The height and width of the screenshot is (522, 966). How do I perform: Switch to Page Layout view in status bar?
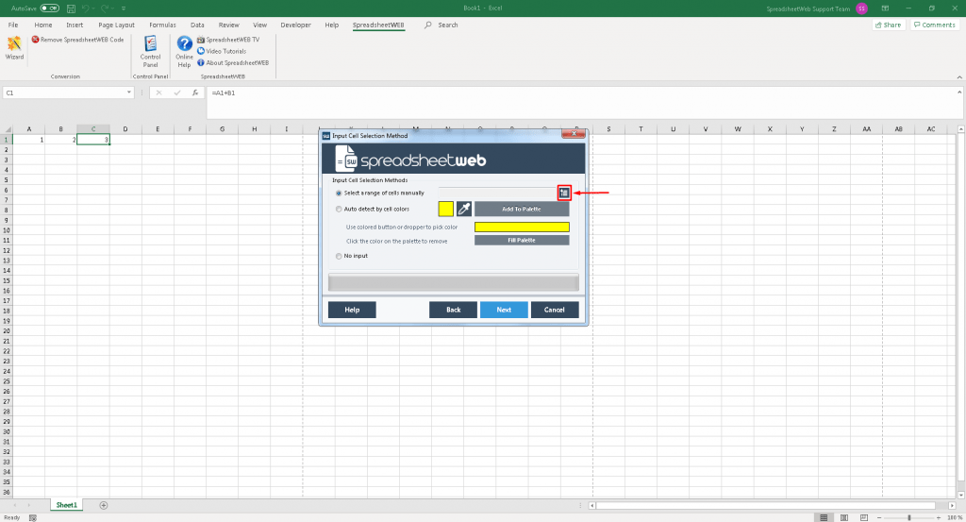click(844, 517)
